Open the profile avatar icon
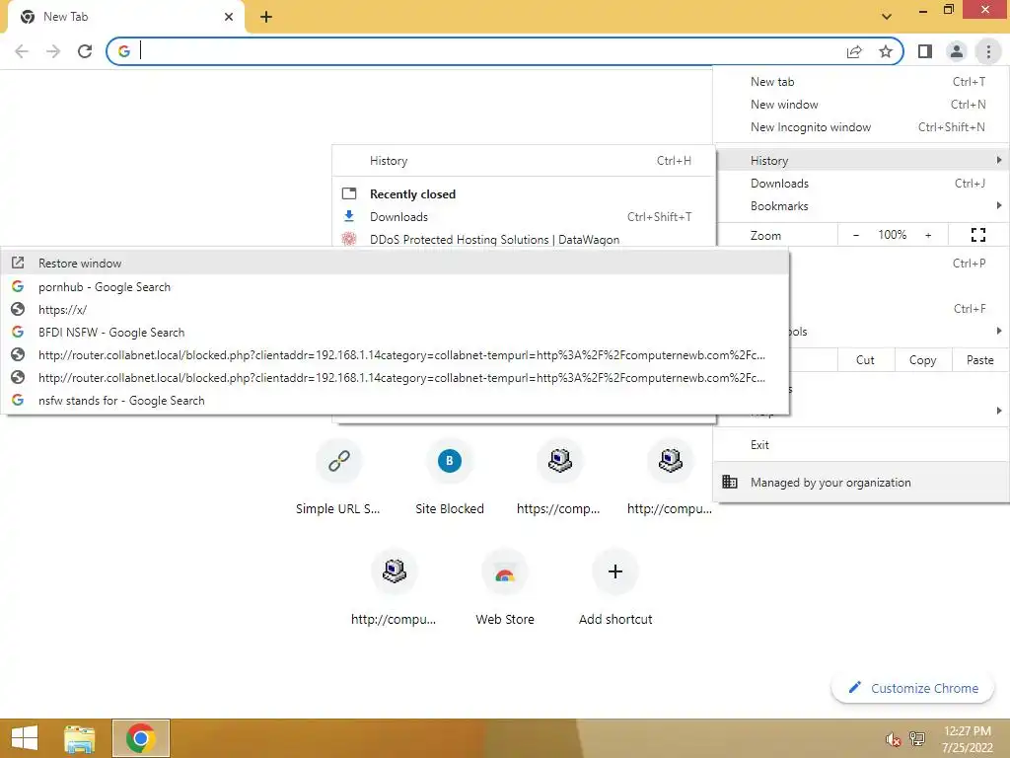Image resolution: width=1010 pixels, height=758 pixels. (957, 51)
